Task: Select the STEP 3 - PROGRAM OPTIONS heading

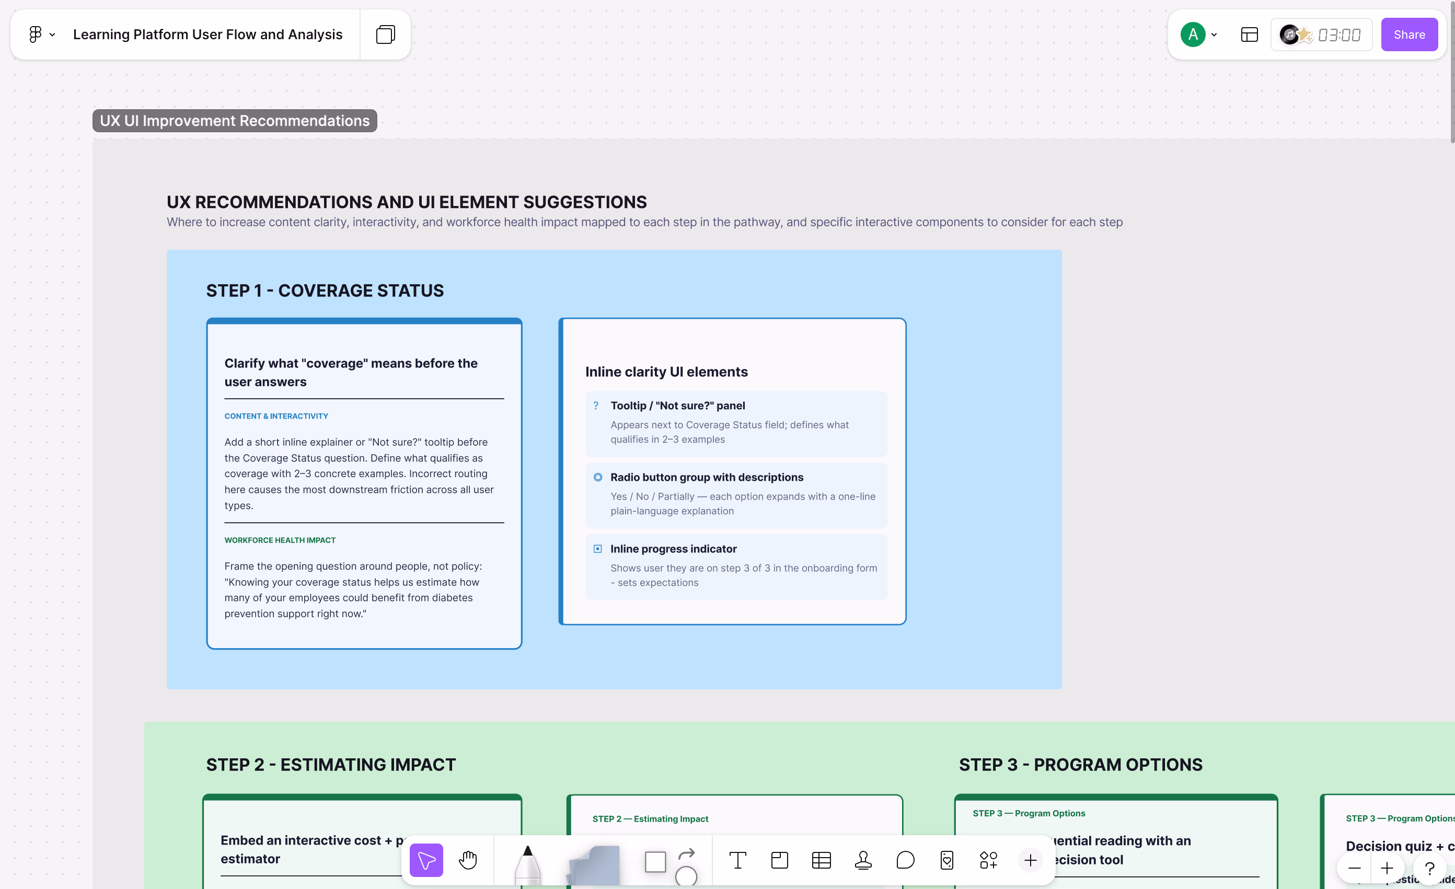Action: (1081, 765)
